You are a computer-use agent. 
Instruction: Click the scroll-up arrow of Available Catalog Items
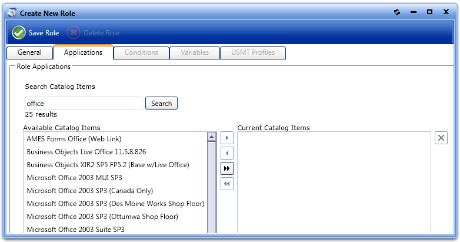tap(212, 137)
